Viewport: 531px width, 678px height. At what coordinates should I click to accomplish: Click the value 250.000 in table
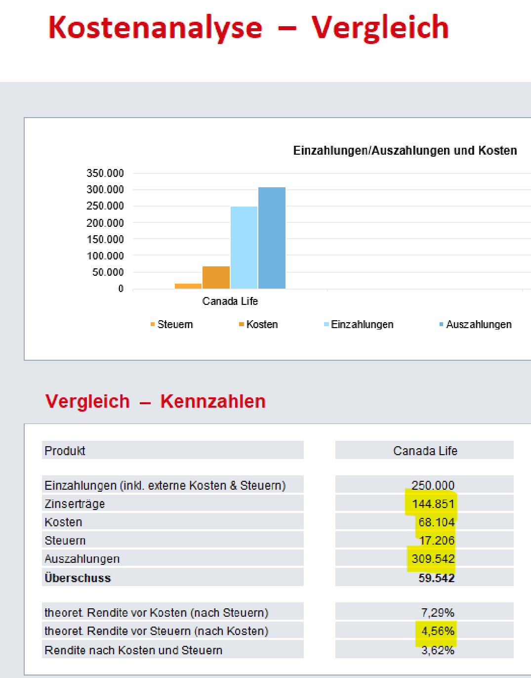click(x=433, y=485)
